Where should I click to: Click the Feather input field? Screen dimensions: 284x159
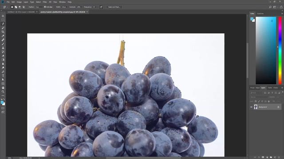coord(39,7)
